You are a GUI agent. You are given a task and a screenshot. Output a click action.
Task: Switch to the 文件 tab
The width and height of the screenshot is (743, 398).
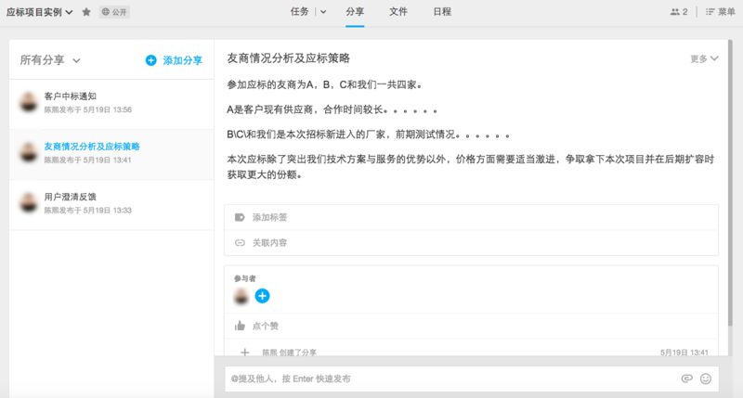pyautogui.click(x=398, y=11)
